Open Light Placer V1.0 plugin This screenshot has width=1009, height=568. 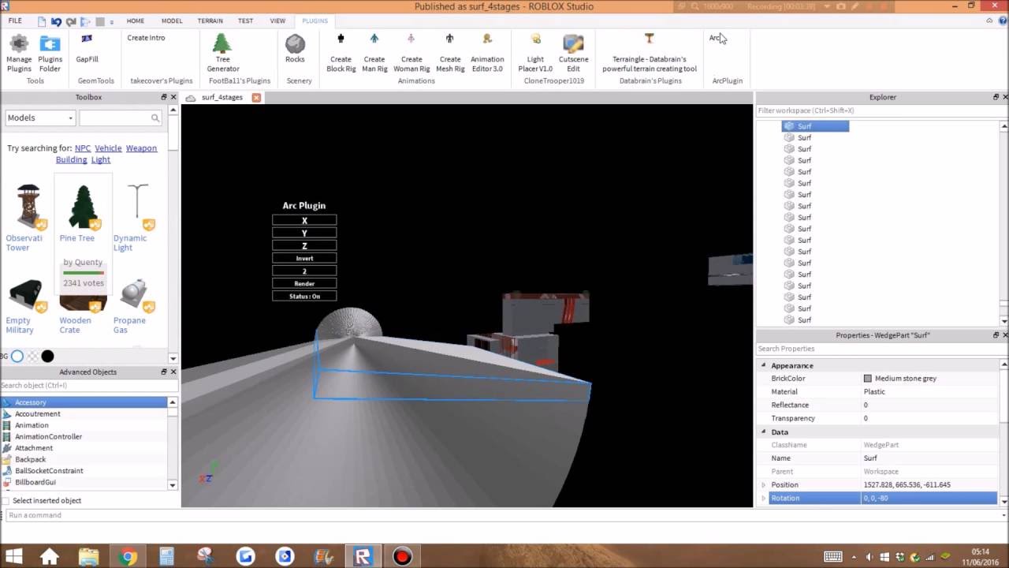pos(535,53)
